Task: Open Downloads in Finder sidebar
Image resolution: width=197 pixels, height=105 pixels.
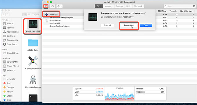Action: pyautogui.click(x=10, y=44)
